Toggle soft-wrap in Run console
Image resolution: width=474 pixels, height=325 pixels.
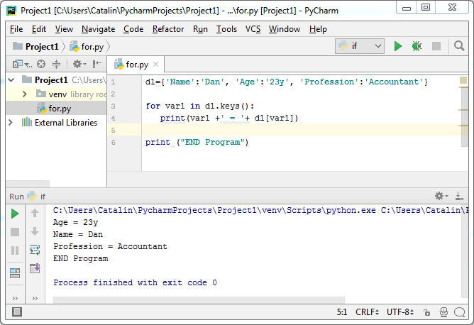[x=35, y=250]
